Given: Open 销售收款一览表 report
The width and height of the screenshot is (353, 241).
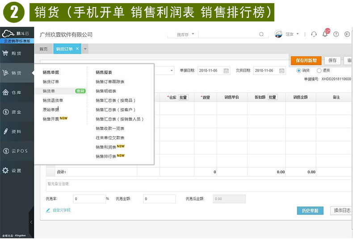Looking at the screenshot, I should pos(110,128).
